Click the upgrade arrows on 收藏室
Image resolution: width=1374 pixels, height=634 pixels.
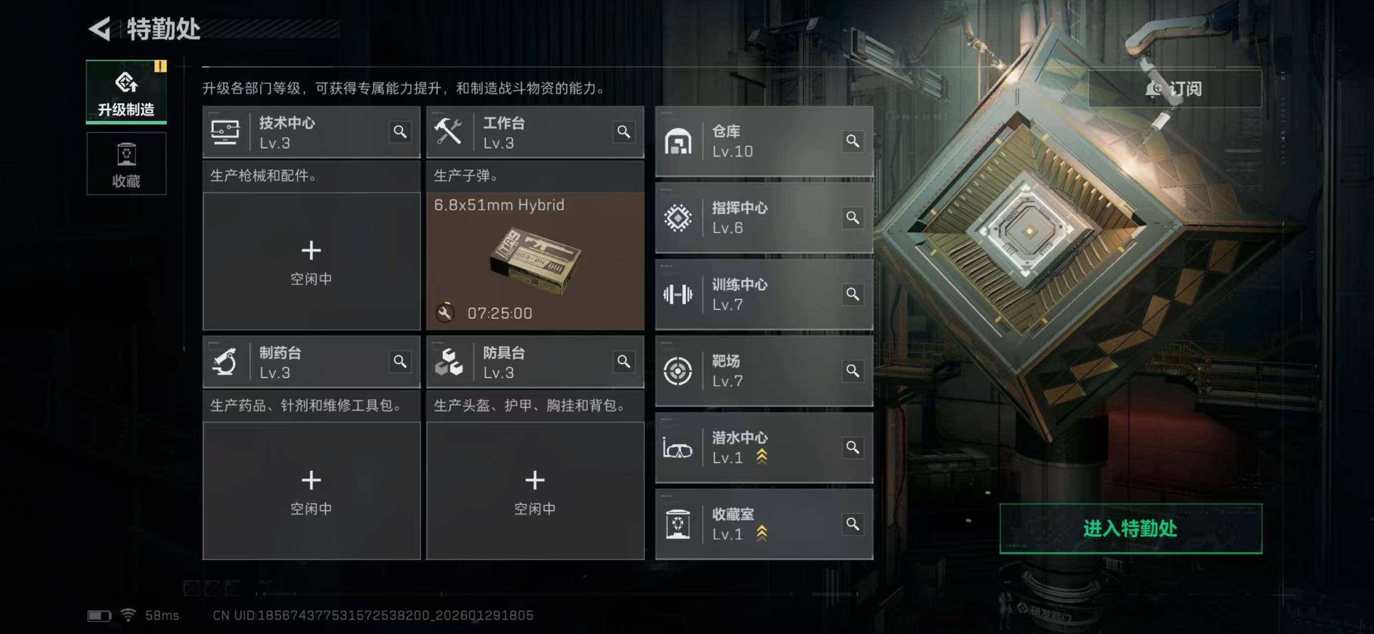[x=762, y=533]
